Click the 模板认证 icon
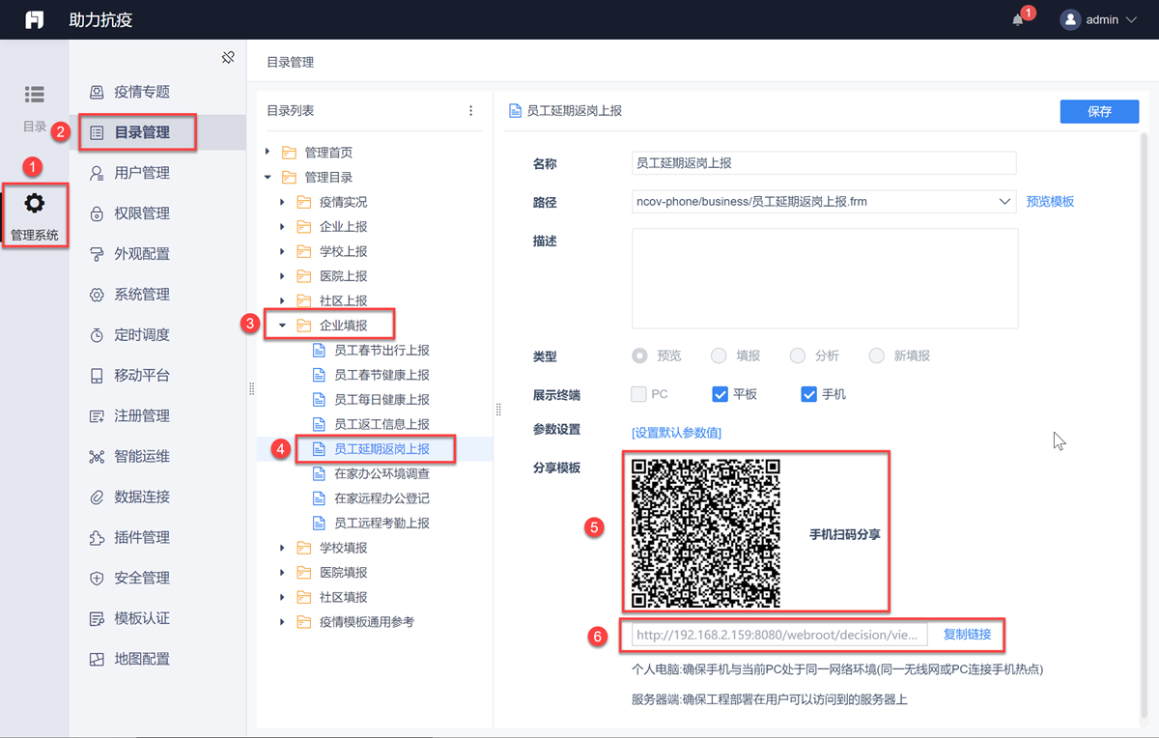Image resolution: width=1159 pixels, height=738 pixels. [97, 618]
